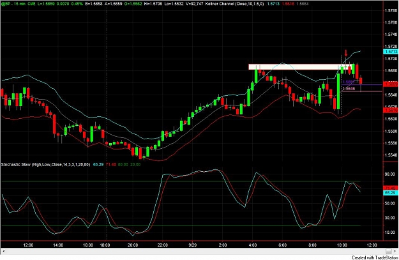Click the 4:00 time axis label
The width and height of the screenshot is (399, 260).
[252, 245]
